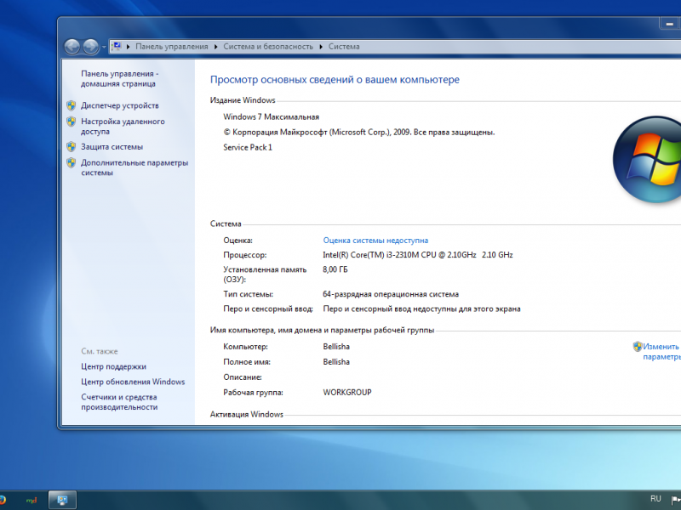This screenshot has width=681, height=510.
Task: Open recent pages dropdown next to Forward
Action: click(x=104, y=47)
